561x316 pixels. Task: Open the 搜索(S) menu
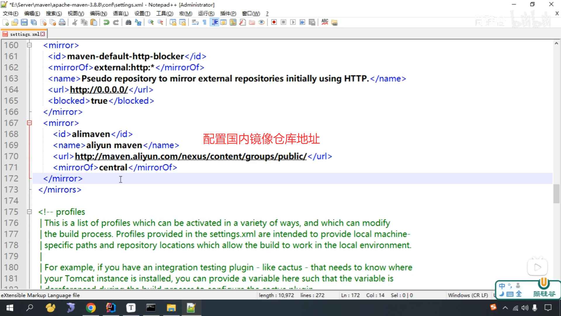[x=54, y=13]
